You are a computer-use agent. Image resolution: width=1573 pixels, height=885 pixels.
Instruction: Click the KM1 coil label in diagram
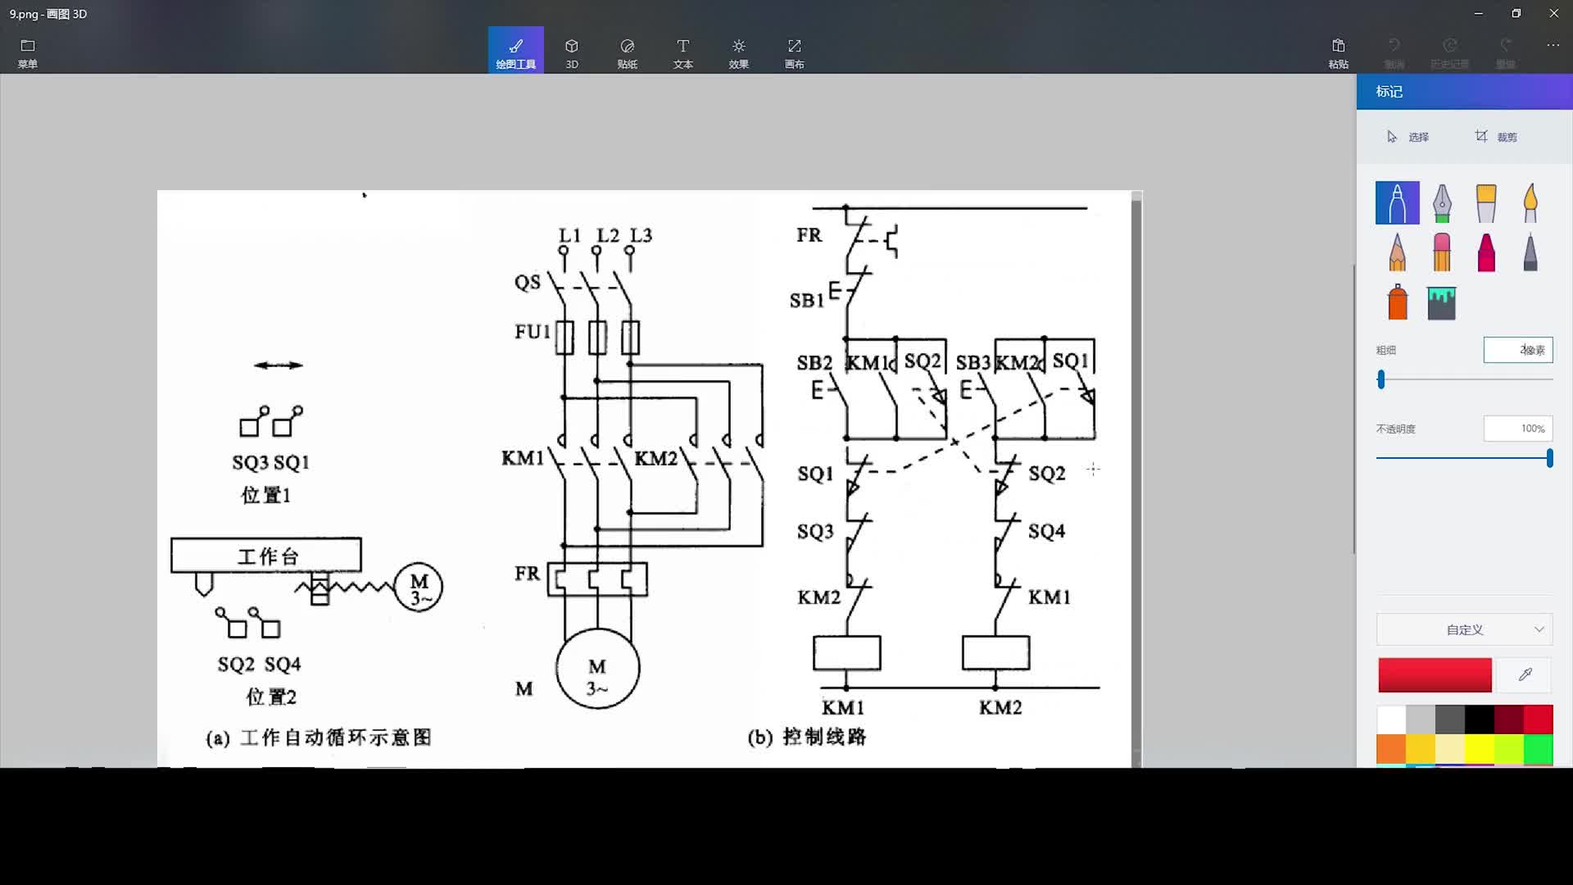(843, 707)
